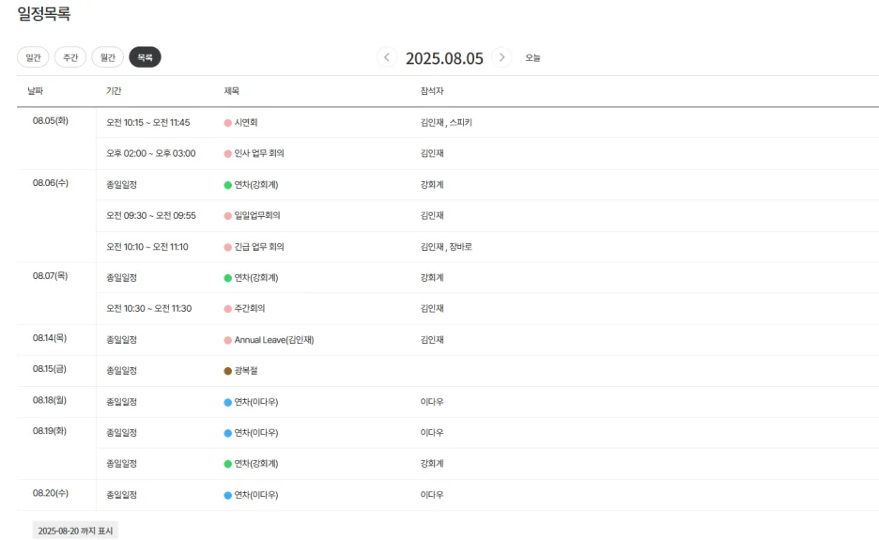879x540 pixels.
Task: Click green dot for 08.06 연차(강회계)
Action: (227, 185)
